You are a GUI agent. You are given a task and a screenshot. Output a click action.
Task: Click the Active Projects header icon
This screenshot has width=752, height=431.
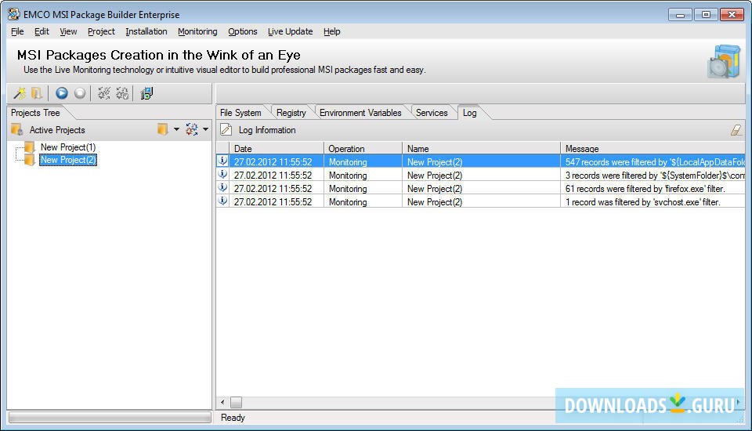pos(17,129)
